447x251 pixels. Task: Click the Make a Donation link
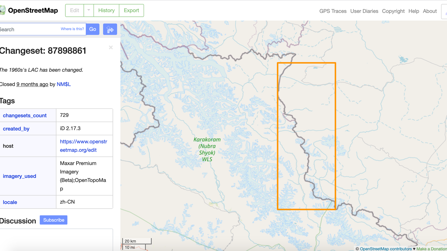point(432,249)
